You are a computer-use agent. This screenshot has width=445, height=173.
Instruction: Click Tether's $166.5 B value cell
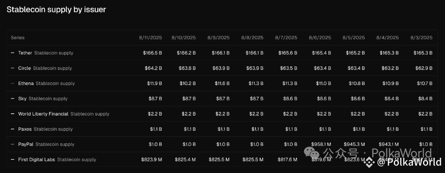click(x=152, y=53)
